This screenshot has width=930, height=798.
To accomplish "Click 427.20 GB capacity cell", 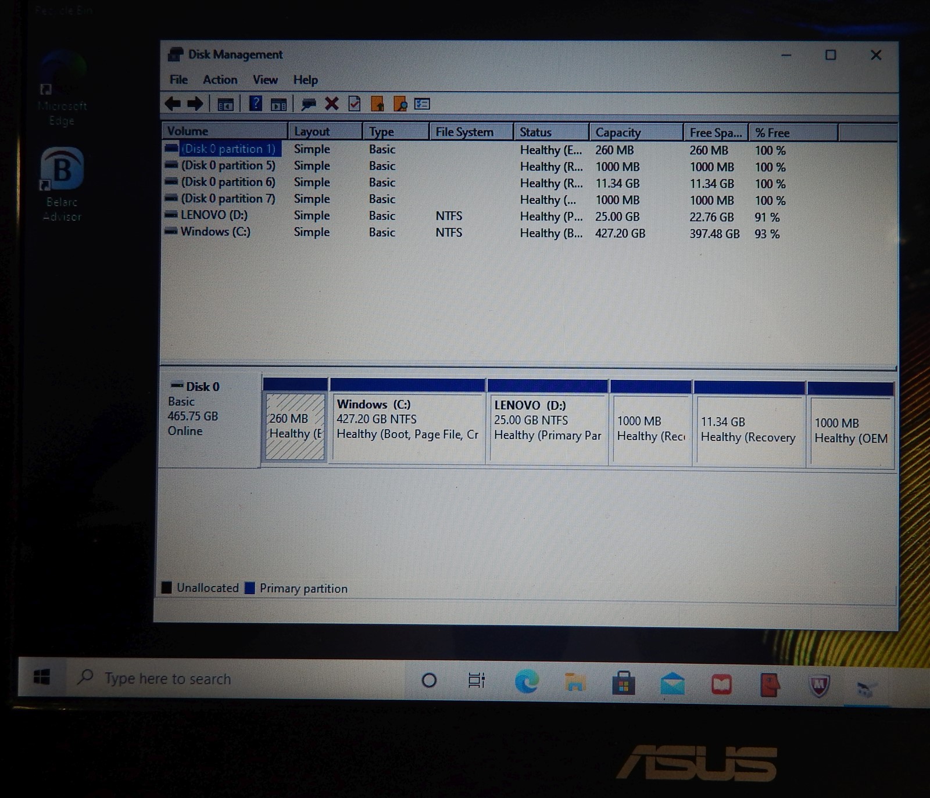I will (x=620, y=233).
